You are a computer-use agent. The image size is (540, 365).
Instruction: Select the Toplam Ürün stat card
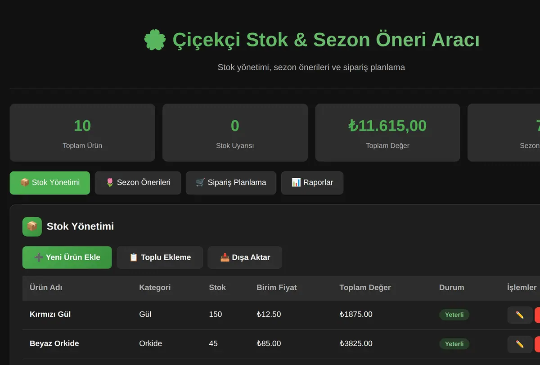[x=82, y=133]
